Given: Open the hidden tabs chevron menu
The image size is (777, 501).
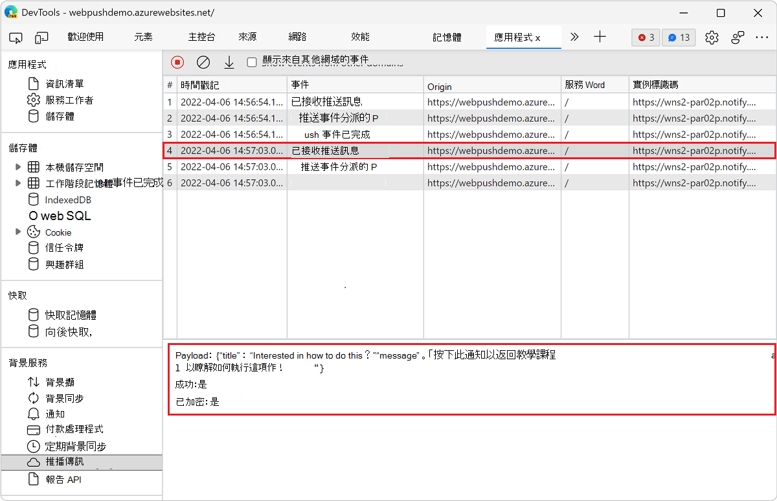Looking at the screenshot, I should coord(574,38).
